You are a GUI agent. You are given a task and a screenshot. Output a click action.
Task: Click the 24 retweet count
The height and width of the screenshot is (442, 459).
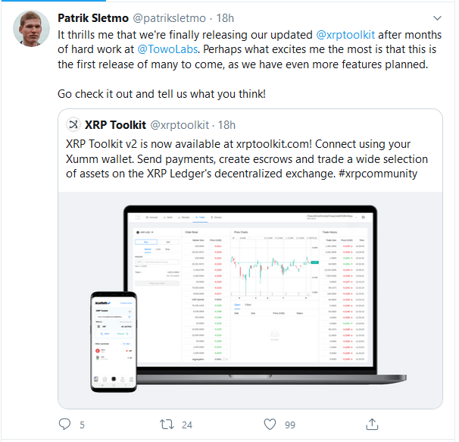click(186, 425)
